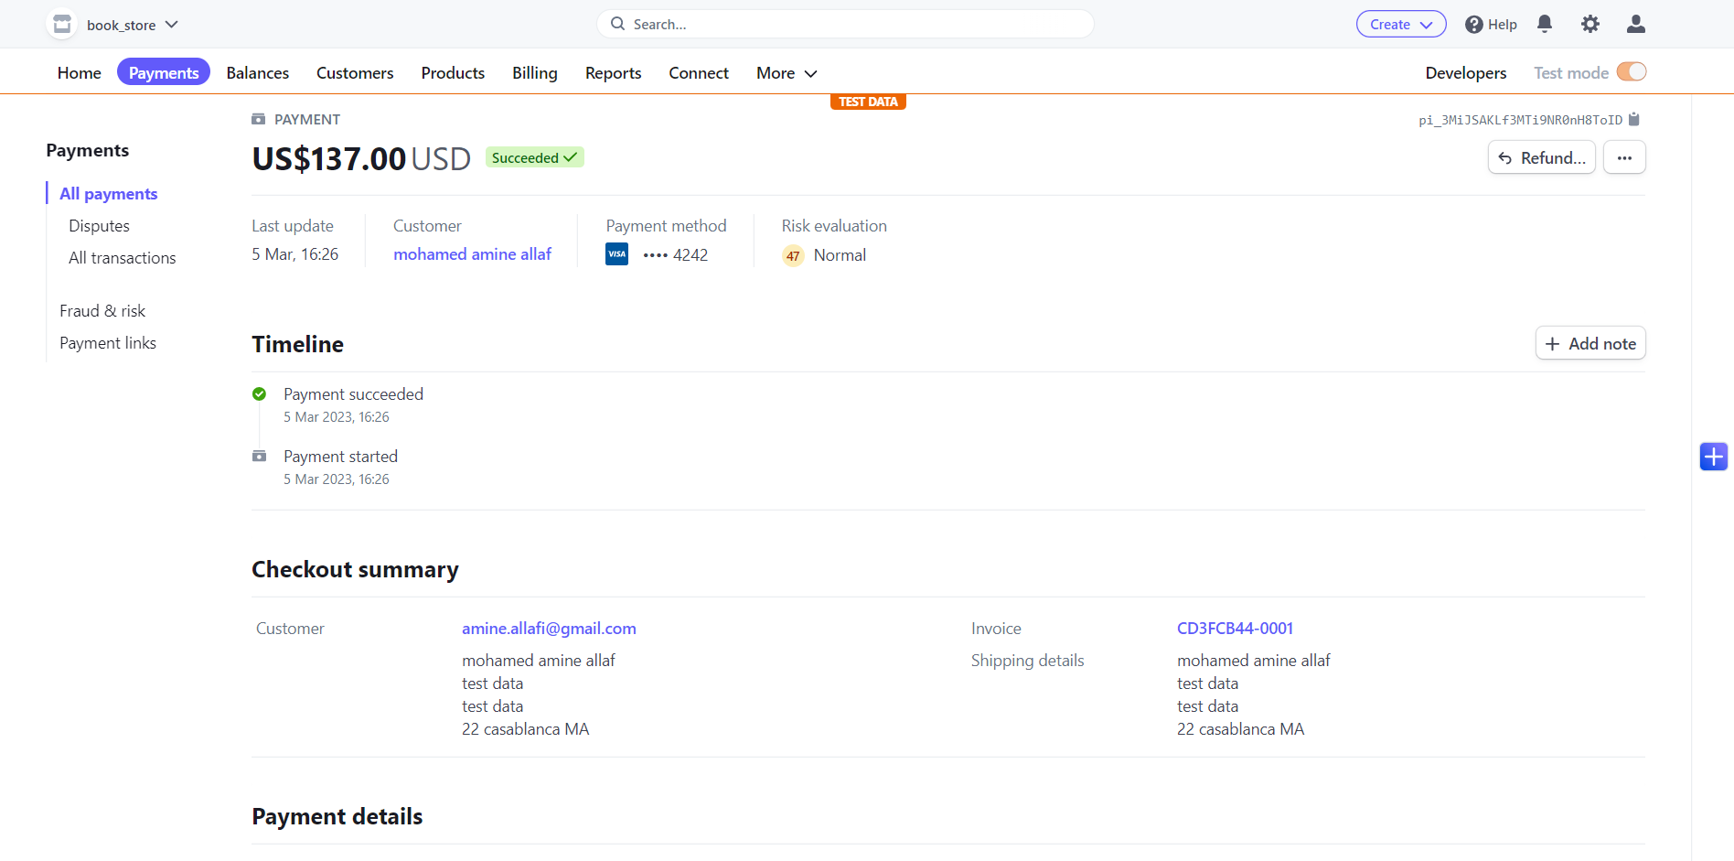Click the Refund button
Viewport: 1734px width, 861px height.
[1542, 157]
